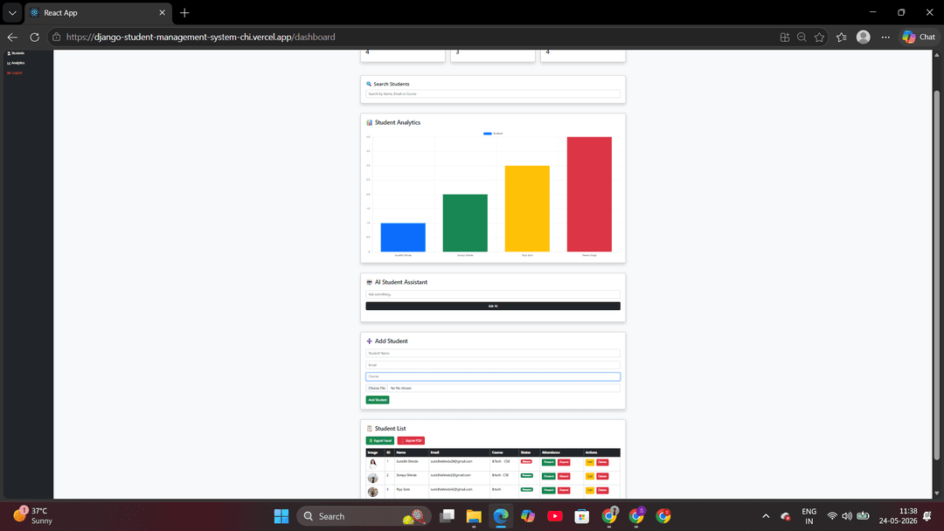This screenshot has width=944, height=531.
Task: Mark Soniya Shinde as Present
Action: coord(548,476)
